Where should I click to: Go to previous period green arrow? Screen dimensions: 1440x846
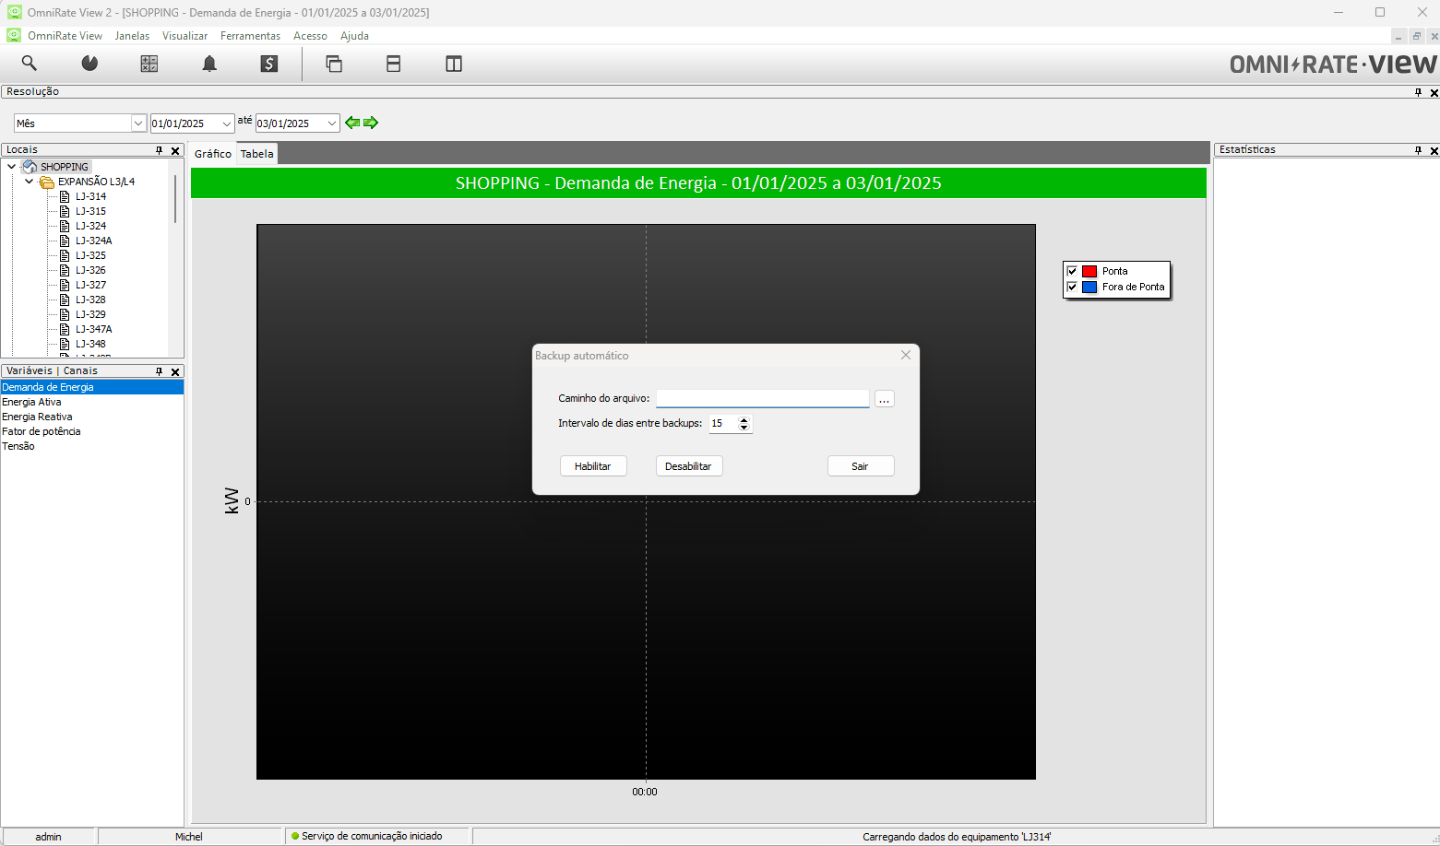click(352, 123)
